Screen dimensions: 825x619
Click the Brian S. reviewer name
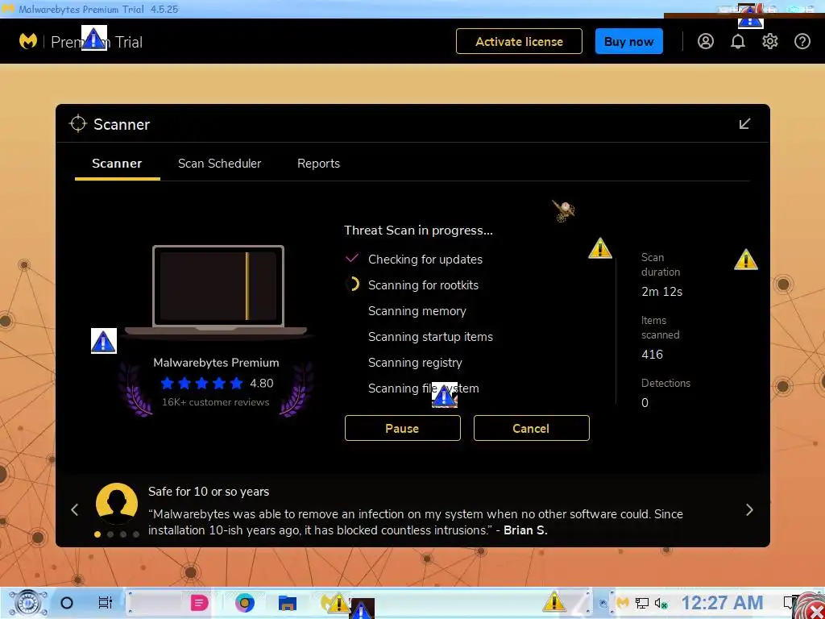[x=525, y=530]
